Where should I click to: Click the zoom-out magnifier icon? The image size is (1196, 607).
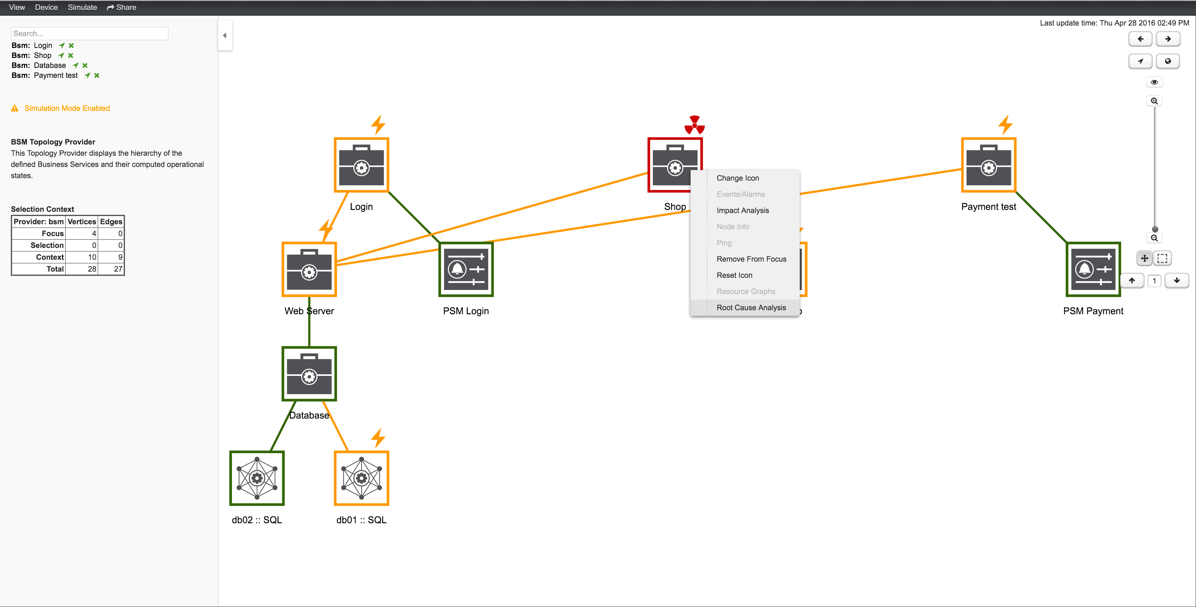pos(1155,237)
